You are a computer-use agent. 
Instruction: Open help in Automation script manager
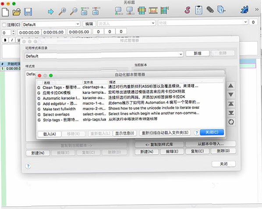[197, 133]
